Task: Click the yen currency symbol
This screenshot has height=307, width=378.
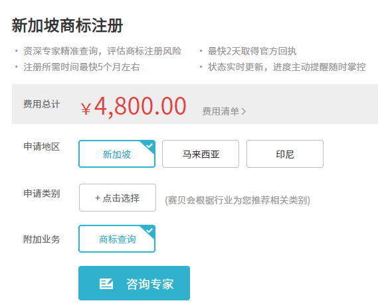Action: click(x=86, y=109)
